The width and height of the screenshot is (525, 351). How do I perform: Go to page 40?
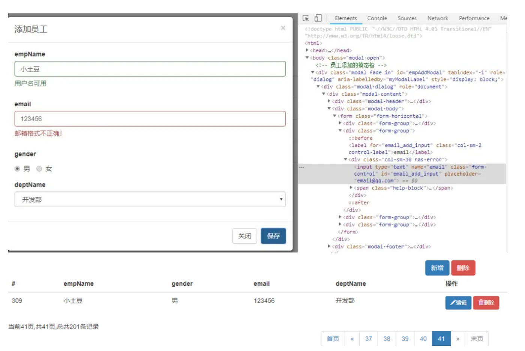(423, 339)
